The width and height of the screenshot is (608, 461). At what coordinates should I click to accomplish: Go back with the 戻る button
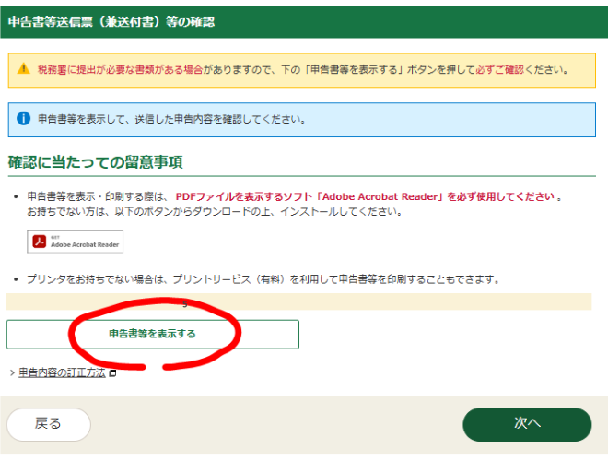(49, 424)
